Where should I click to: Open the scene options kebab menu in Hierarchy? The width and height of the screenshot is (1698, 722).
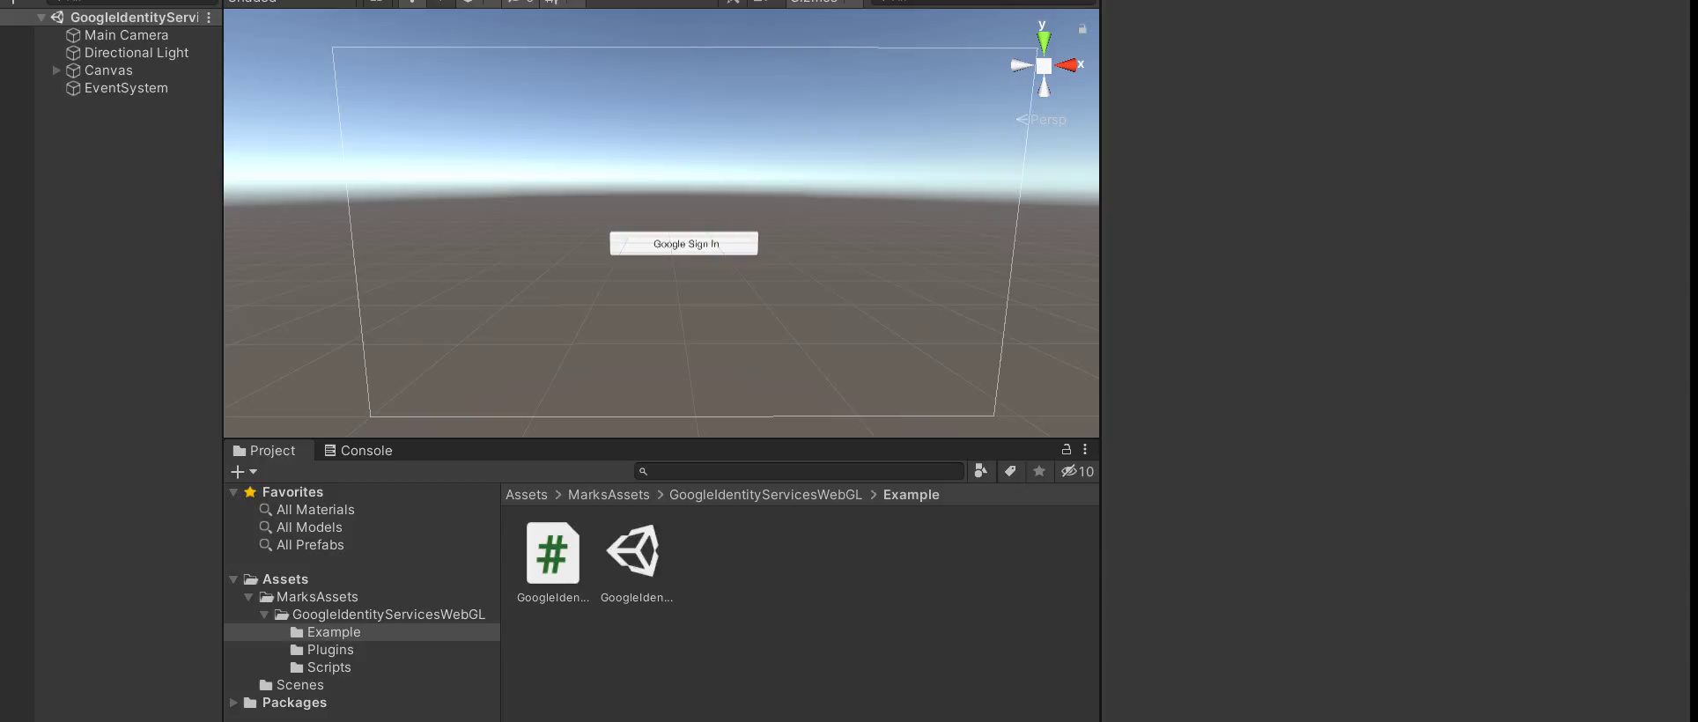click(x=209, y=18)
